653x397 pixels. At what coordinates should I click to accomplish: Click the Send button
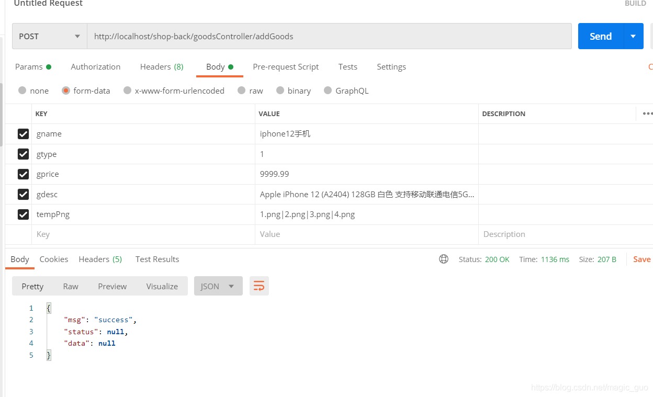(601, 36)
